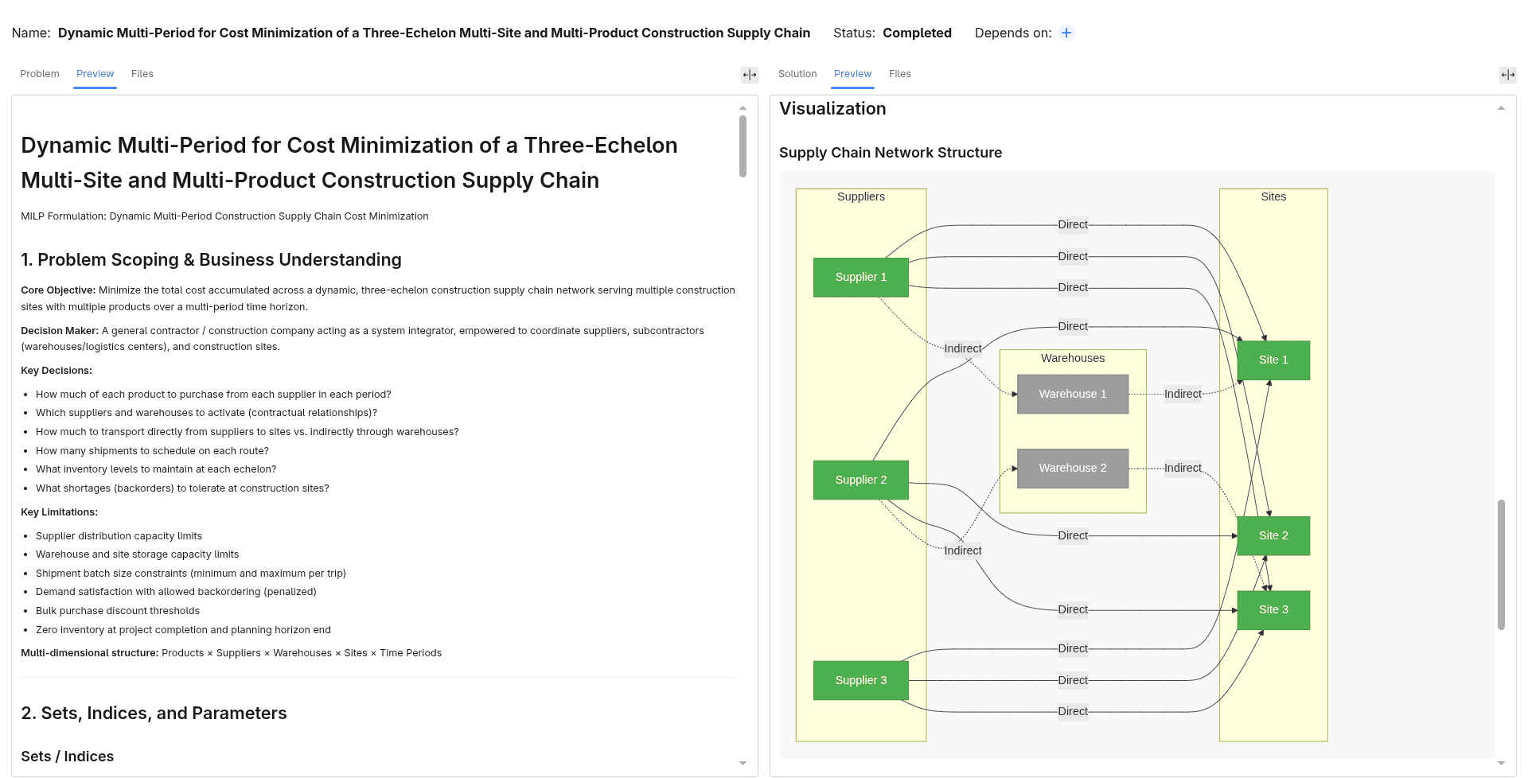This screenshot has height=778, width=1528.
Task: Click the right panel scroll up arrow
Action: tap(1501, 108)
